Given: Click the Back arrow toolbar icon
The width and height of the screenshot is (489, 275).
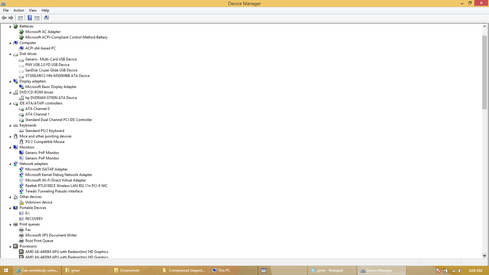Looking at the screenshot, I should pyautogui.click(x=4, y=18).
